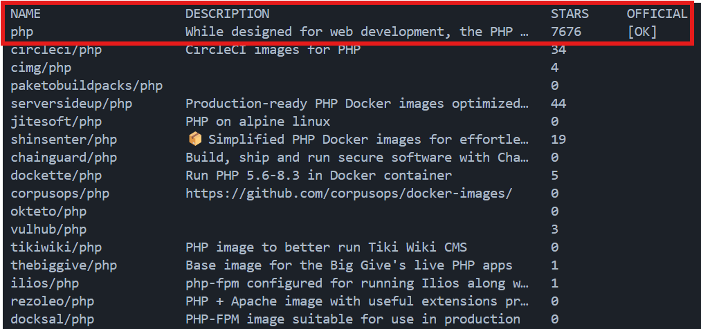Screen dimensions: 701x329
Task: Click the [OK] official marker
Action: pos(642,32)
